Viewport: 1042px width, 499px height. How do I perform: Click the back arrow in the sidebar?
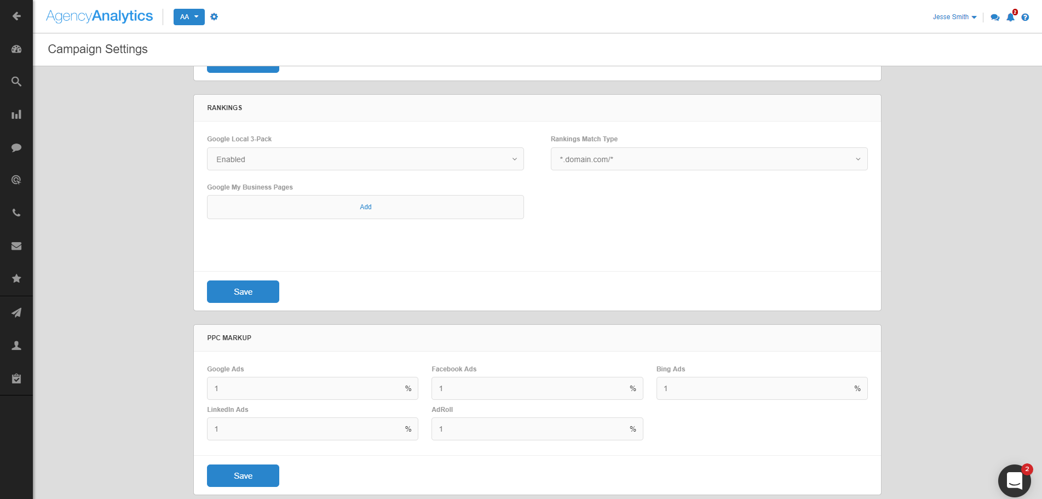16,16
